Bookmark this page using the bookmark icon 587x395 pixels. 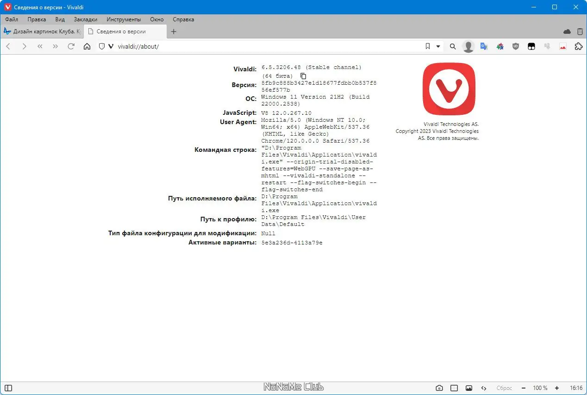coord(427,46)
